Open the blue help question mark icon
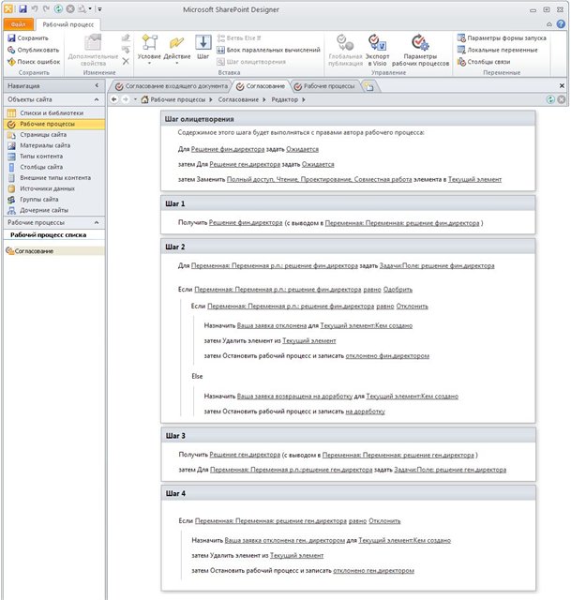Image resolution: width=571 pixels, height=600 pixels. click(x=561, y=23)
